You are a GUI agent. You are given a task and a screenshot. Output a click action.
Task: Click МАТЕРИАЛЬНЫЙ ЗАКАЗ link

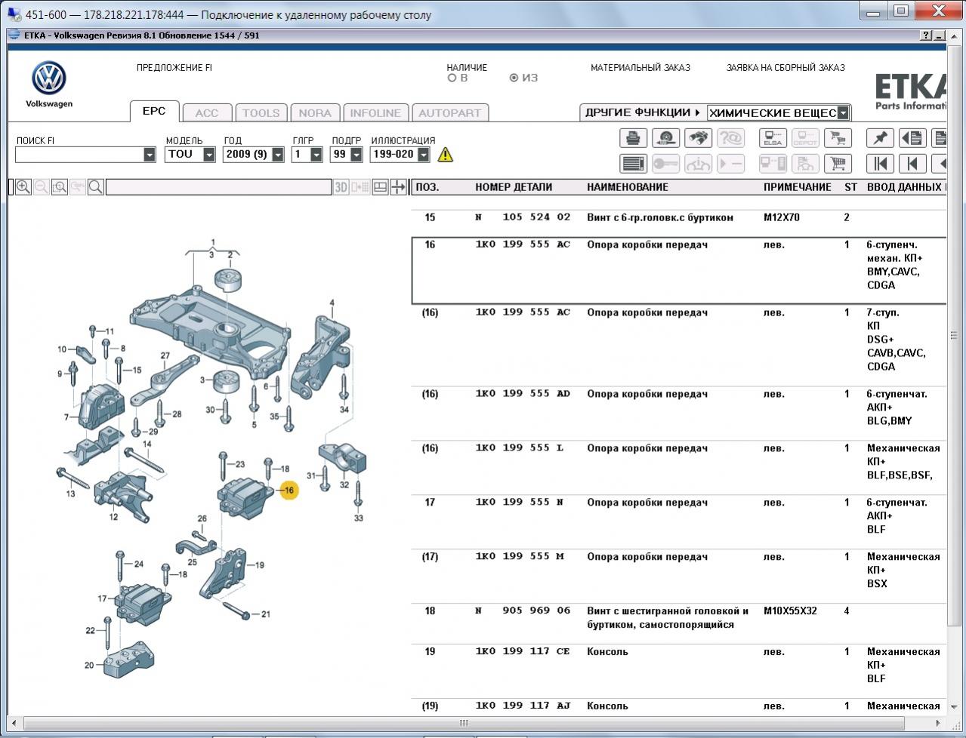640,67
